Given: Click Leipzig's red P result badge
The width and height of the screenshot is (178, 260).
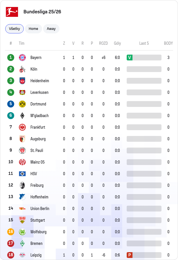Looking at the screenshot, I should pos(130,255).
